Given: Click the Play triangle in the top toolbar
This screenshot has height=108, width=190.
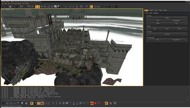Looking at the screenshot, I should (99, 7).
